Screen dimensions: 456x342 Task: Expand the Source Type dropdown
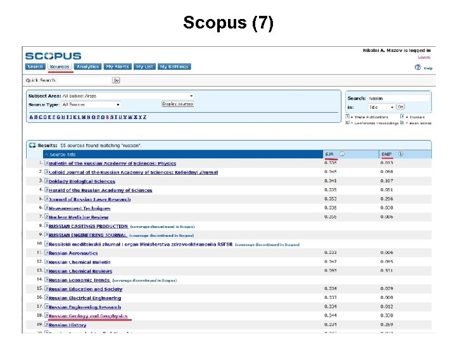coord(91,104)
